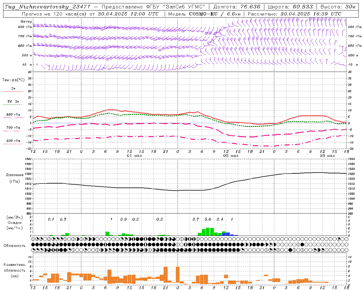Click the Осадки precipitation label
This screenshot has height=290, width=363.
pyautogui.click(x=14, y=223)
